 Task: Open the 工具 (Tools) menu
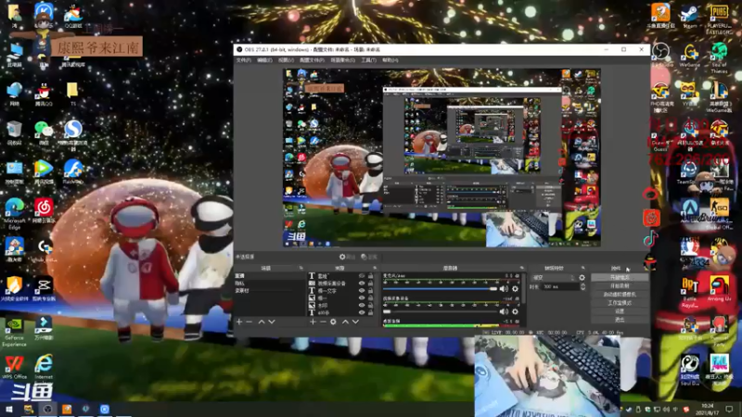368,60
